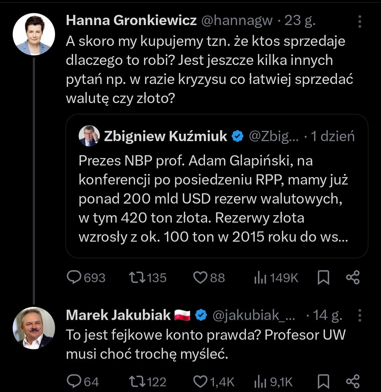381x392 pixels.
Task: Like the tweet with 88 likes
Action: click(x=200, y=278)
